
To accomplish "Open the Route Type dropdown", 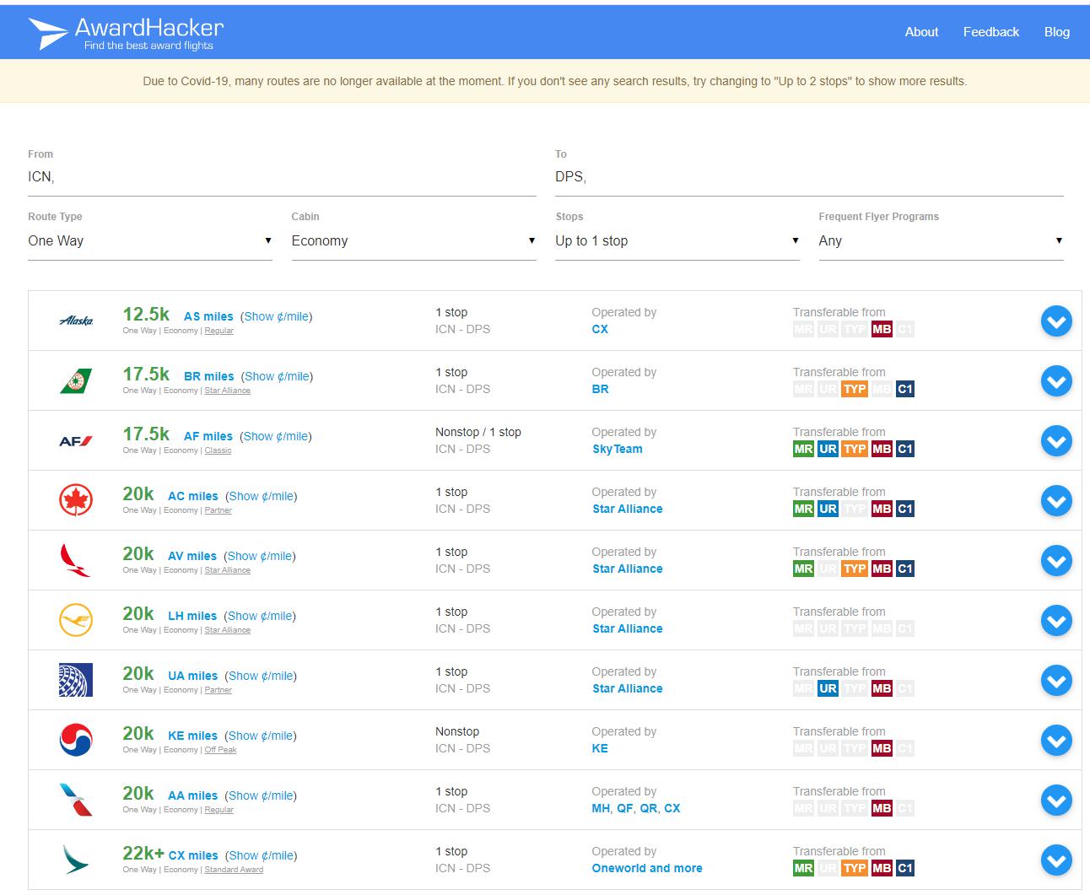I will point(150,241).
